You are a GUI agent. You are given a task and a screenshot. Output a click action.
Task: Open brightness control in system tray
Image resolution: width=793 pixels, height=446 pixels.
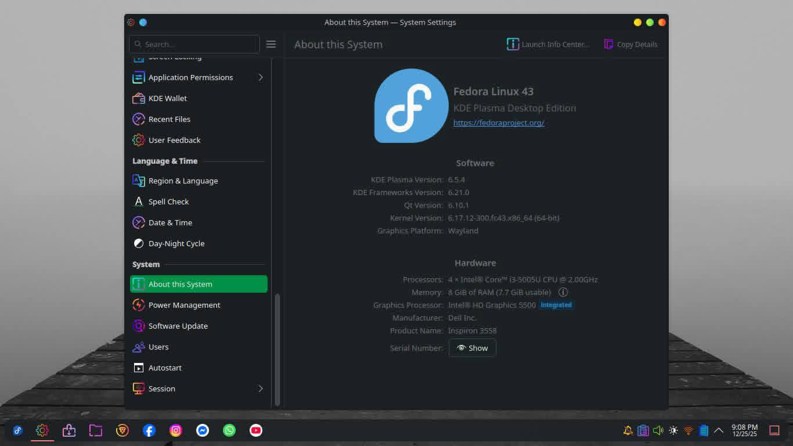tap(673, 430)
